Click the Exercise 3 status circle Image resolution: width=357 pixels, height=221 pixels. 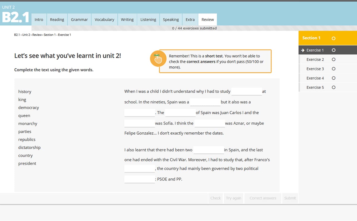[x=334, y=69]
